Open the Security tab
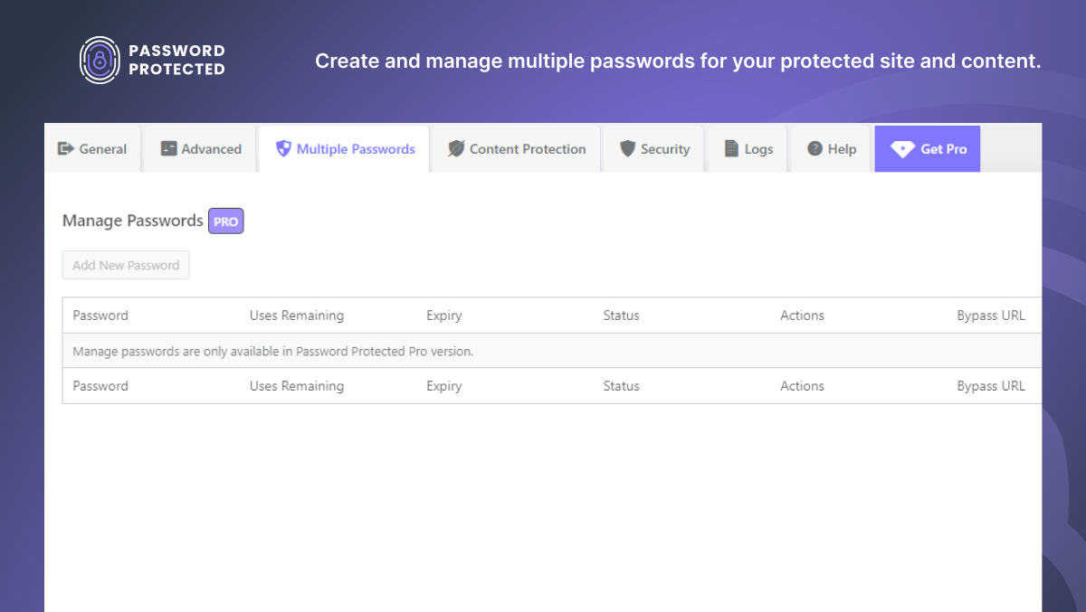This screenshot has width=1086, height=612. (654, 149)
